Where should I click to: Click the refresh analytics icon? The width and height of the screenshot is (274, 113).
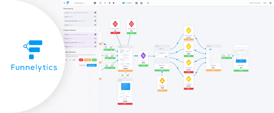[148, 3]
